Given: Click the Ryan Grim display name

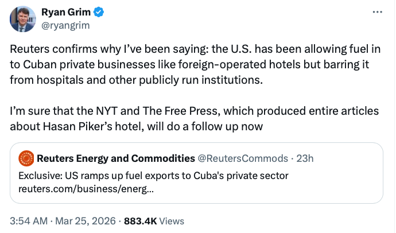Looking at the screenshot, I should pyautogui.click(x=64, y=13).
